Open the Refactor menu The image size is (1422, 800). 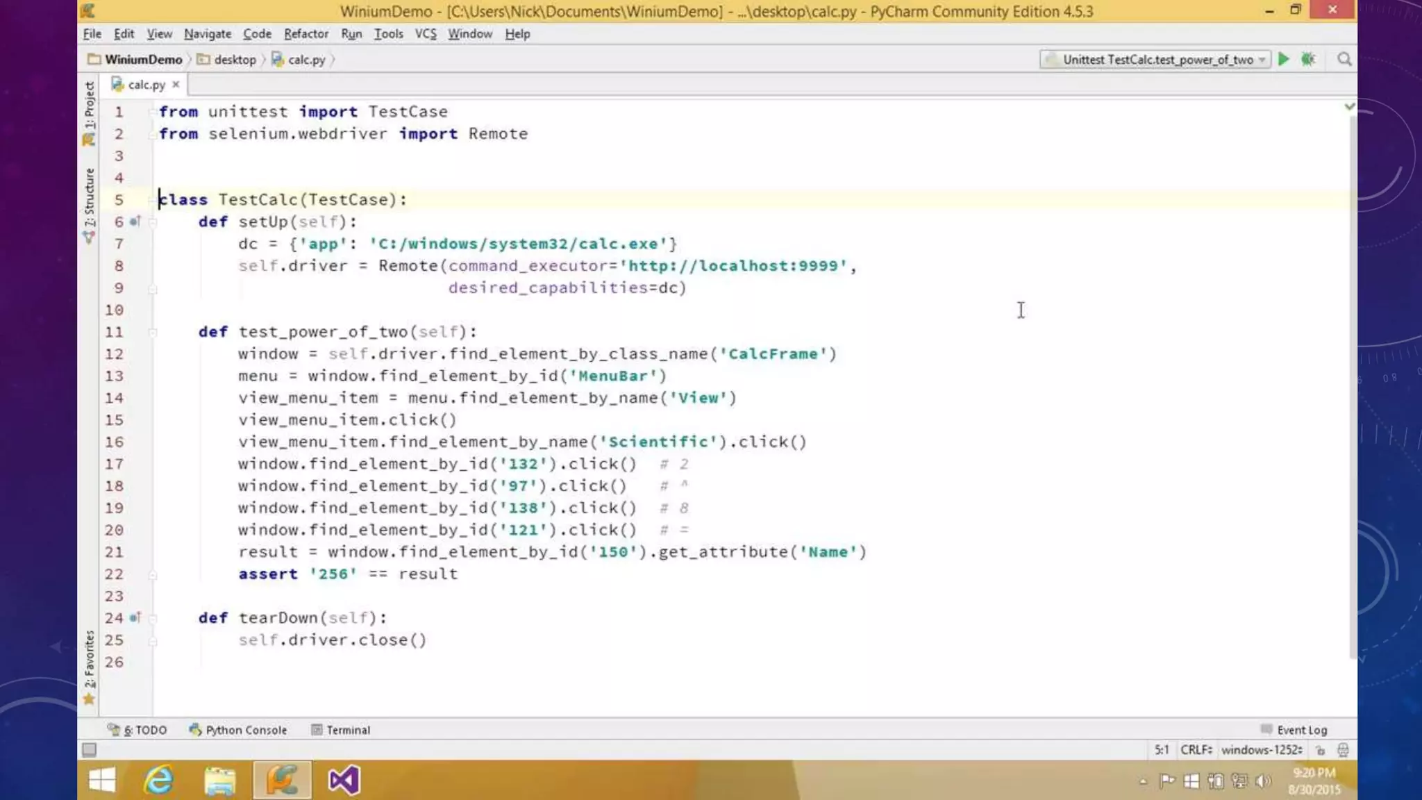tap(306, 34)
